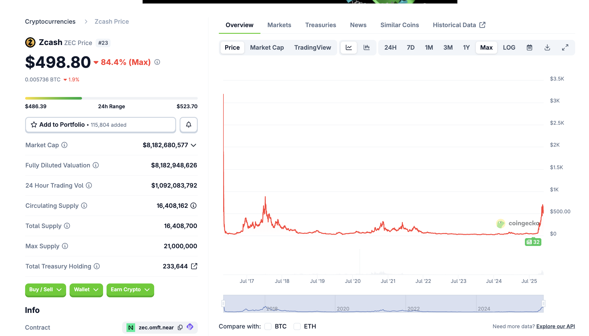Copy the zec.omft.near contract address

pyautogui.click(x=180, y=327)
